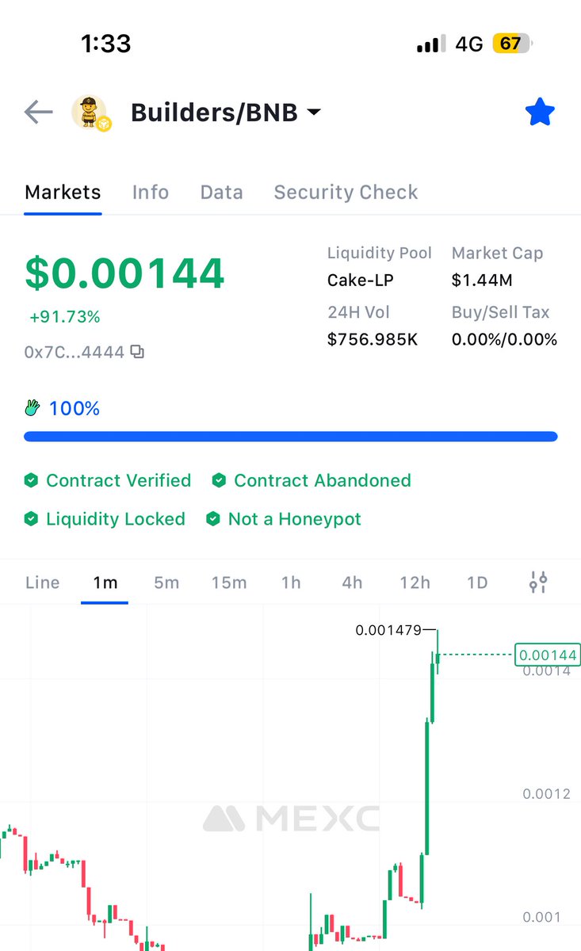
Task: Tap the Contract Verified shield icon
Action: coord(31,481)
